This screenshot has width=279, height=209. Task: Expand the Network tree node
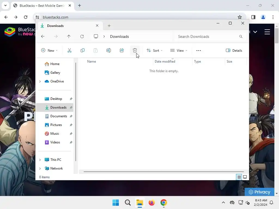40,168
